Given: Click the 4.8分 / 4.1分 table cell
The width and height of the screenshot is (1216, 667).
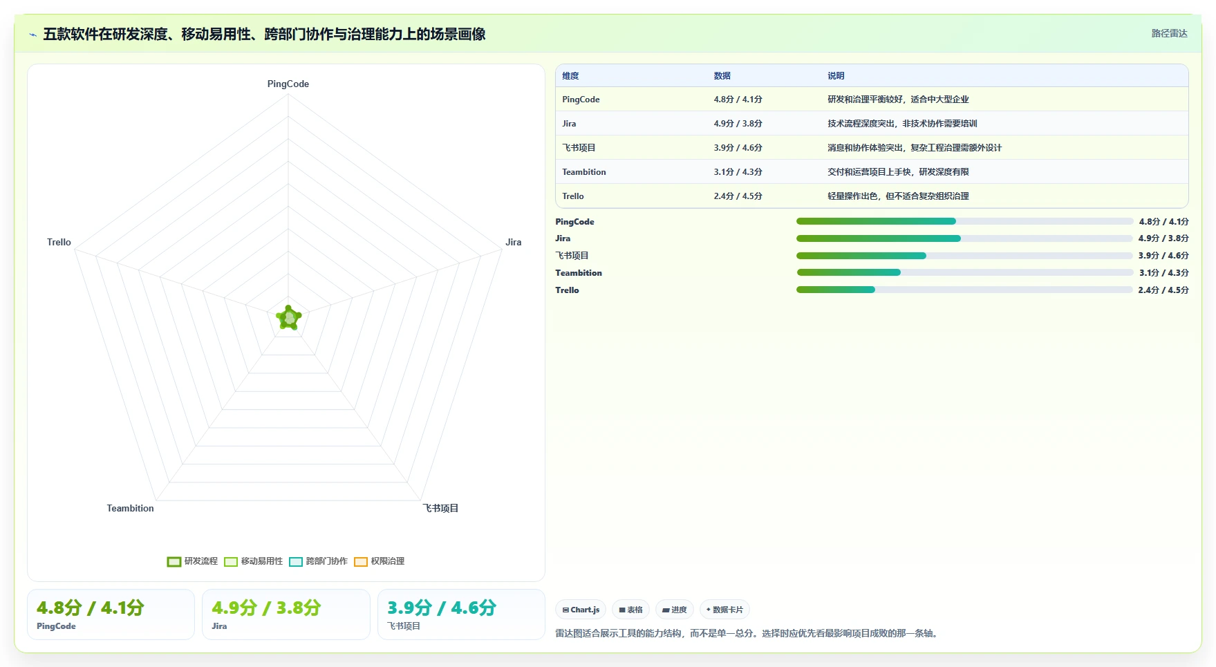Looking at the screenshot, I should click(x=738, y=100).
